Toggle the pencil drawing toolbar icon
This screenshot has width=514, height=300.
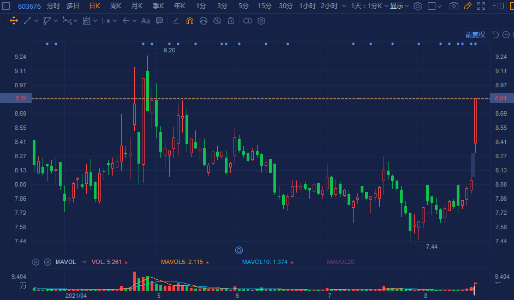[468, 6]
